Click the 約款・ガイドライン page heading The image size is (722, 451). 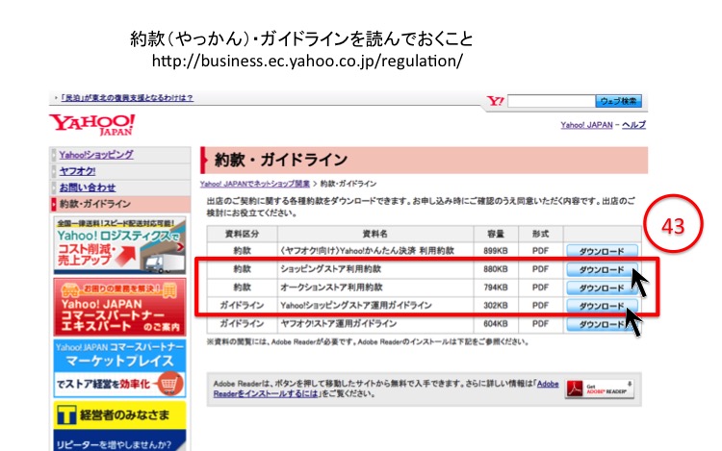pyautogui.click(x=281, y=160)
